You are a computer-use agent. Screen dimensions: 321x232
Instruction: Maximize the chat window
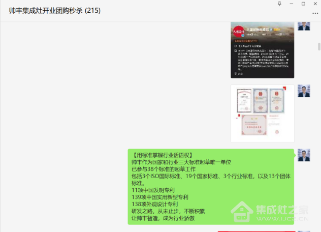coord(303,4)
